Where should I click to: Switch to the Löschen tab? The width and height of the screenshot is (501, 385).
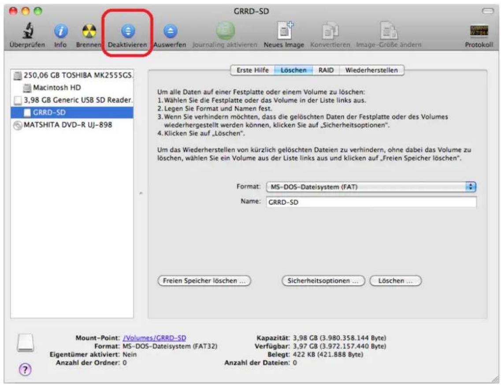(293, 70)
